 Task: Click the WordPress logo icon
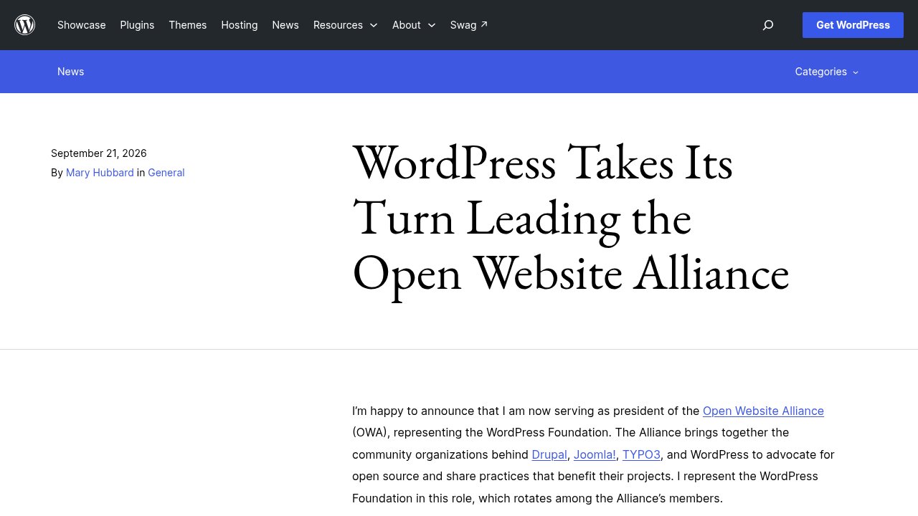[x=25, y=25]
